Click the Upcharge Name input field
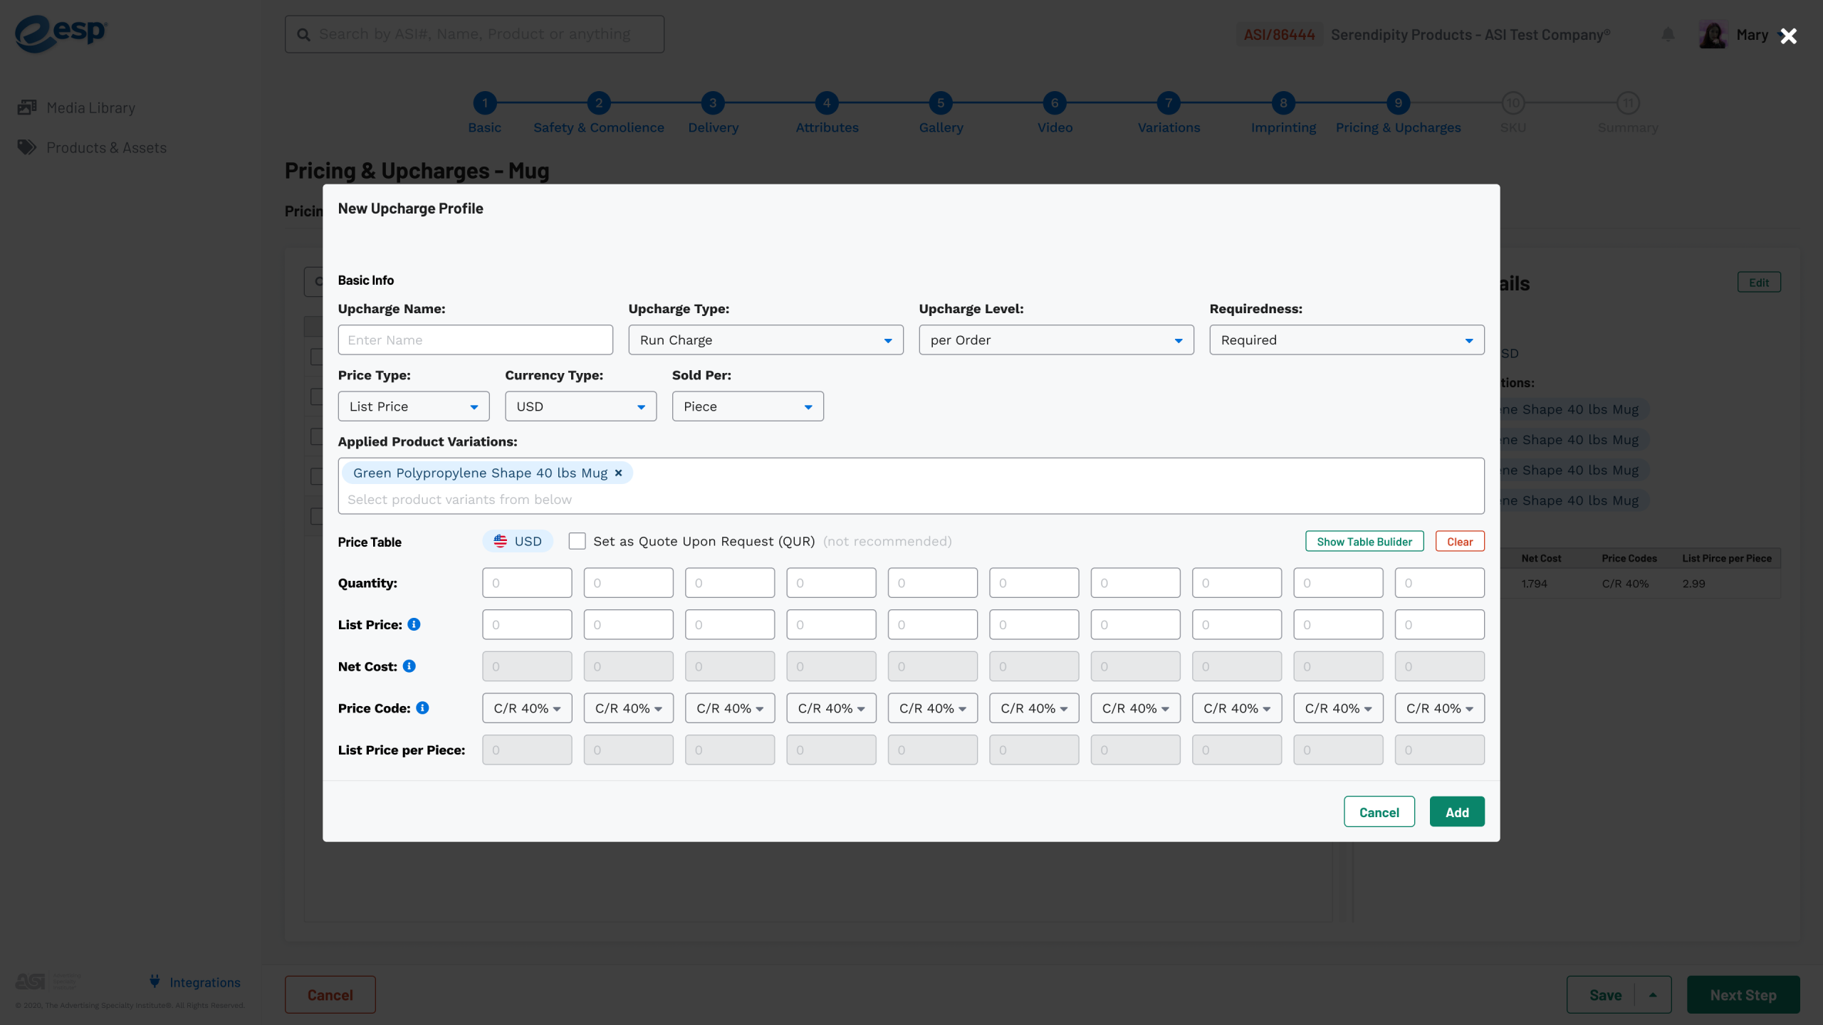The height and width of the screenshot is (1025, 1823). point(475,340)
